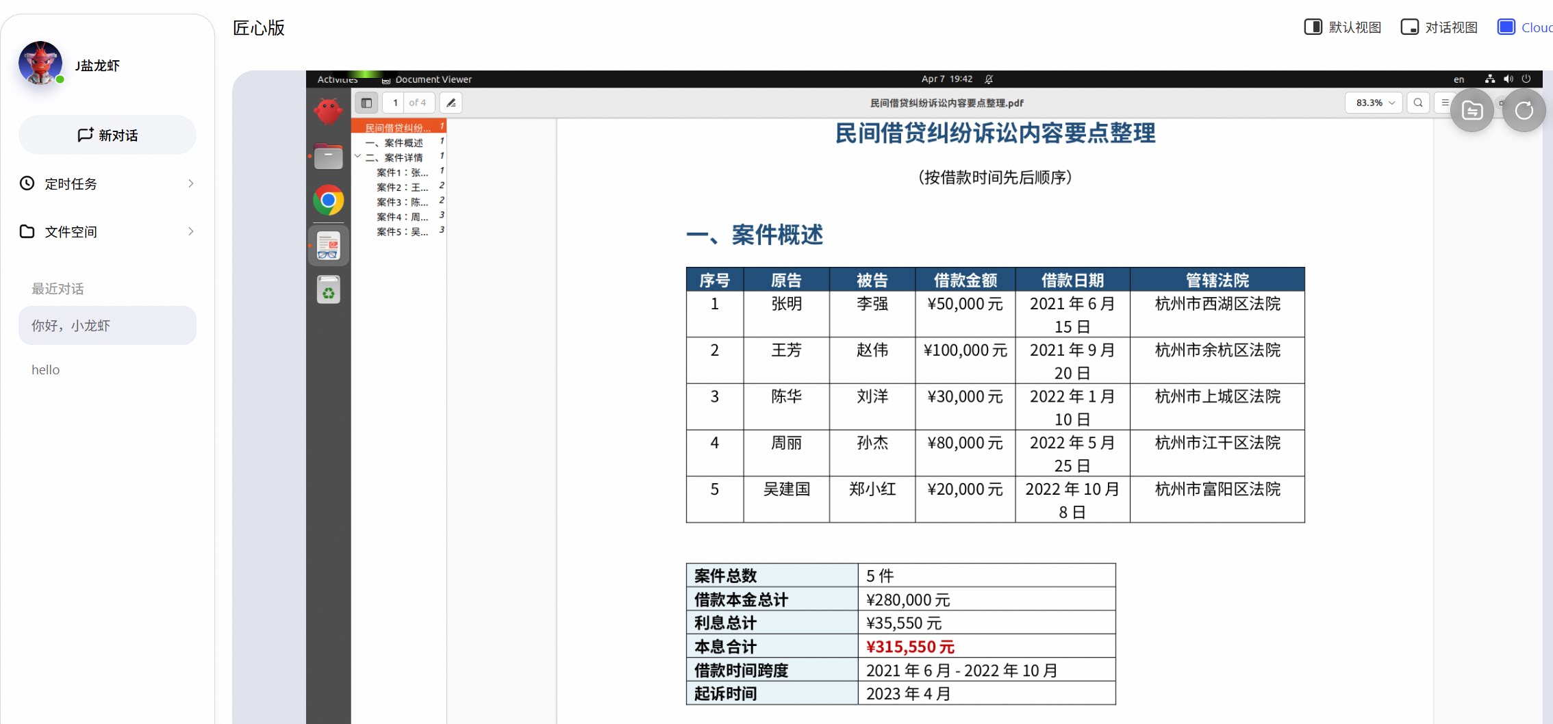1553x724 pixels.
Task: Open the search magnifier in Document Viewer
Action: [1418, 103]
